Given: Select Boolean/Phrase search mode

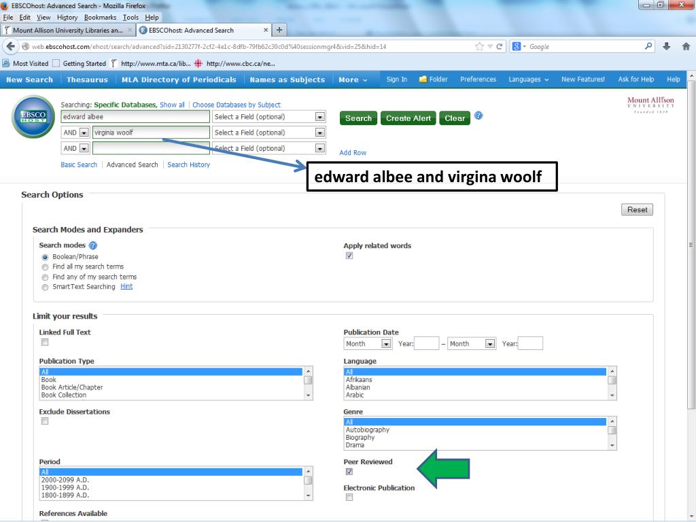Looking at the screenshot, I should tap(45, 257).
